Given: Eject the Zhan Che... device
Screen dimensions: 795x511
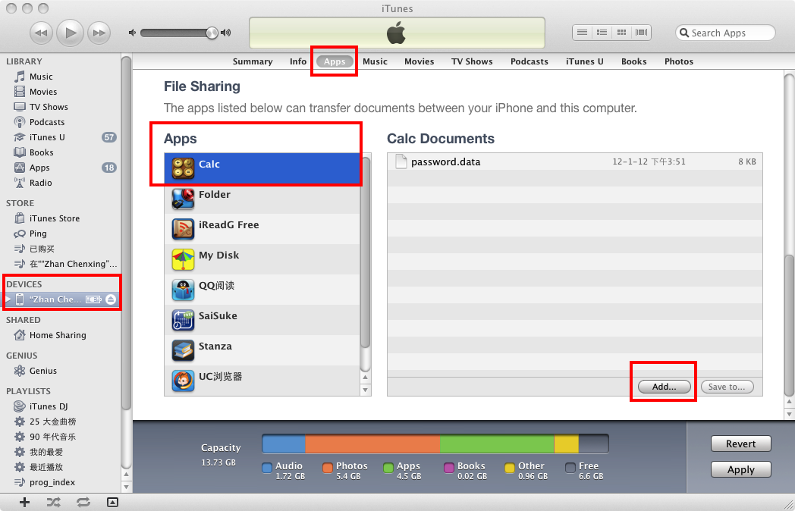Looking at the screenshot, I should tap(111, 299).
